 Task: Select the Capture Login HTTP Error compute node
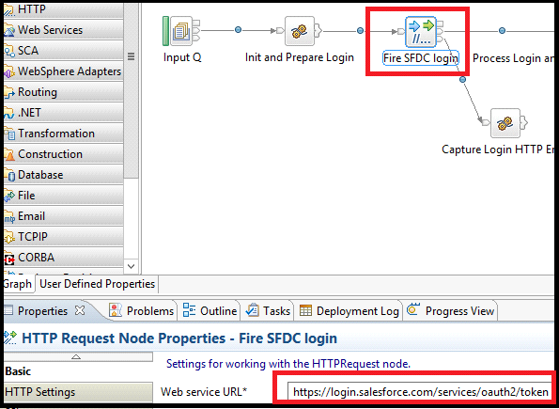505,123
